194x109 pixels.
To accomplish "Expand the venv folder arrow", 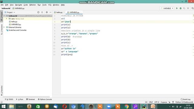I will point(7,19).
